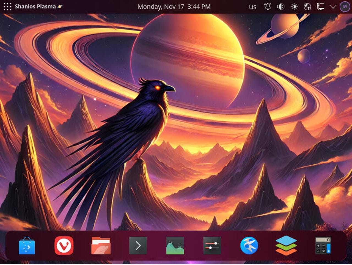Open the disk and devices tray icon

coord(307,7)
